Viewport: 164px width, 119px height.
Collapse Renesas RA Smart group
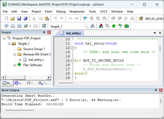point(15,54)
